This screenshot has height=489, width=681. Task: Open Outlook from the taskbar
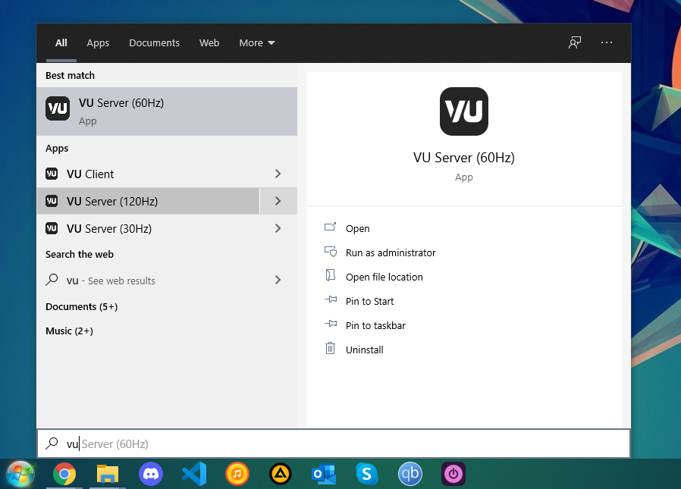click(x=324, y=475)
